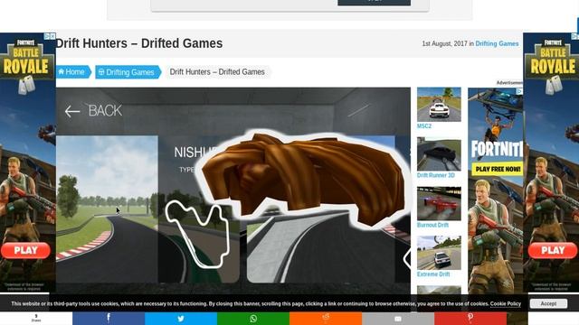Click the page title Drift Hunters

tap(139, 43)
